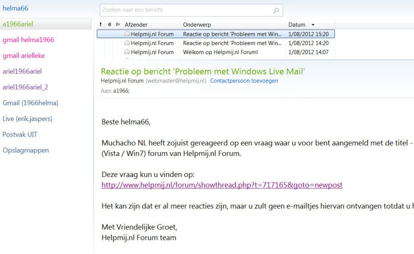Open the gmail arielleke account
Viewport: 414px width, 254px height.
pos(24,56)
